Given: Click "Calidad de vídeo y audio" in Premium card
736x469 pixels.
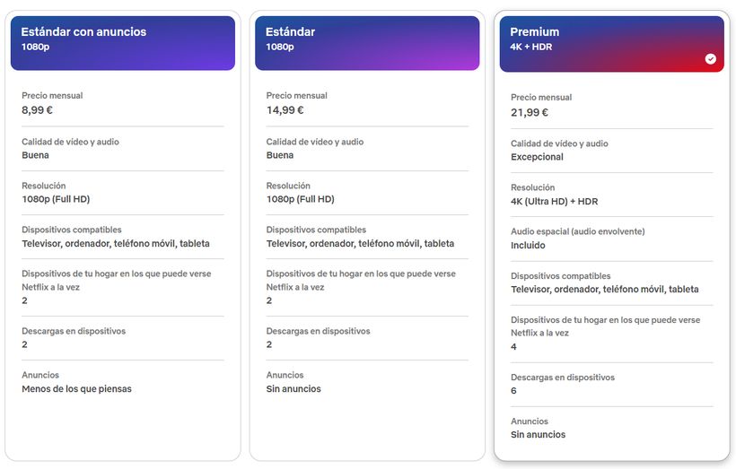Looking at the screenshot, I should 559,143.
